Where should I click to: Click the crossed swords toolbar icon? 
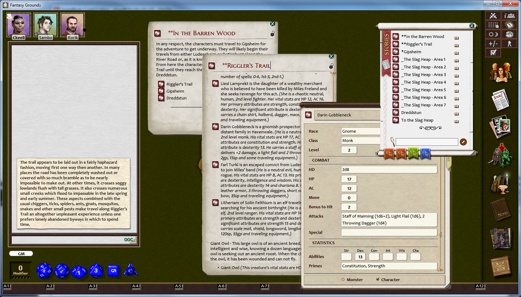(493, 15)
